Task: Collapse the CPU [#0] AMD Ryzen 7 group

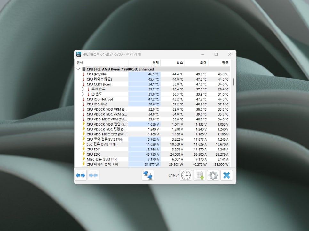Action: 78,69
